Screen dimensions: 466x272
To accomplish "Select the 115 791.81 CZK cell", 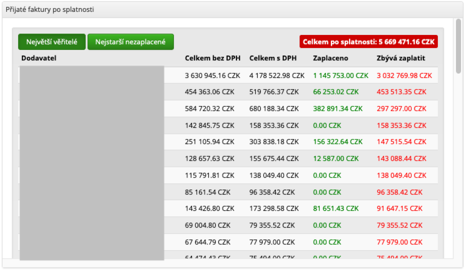I will tap(209, 175).
